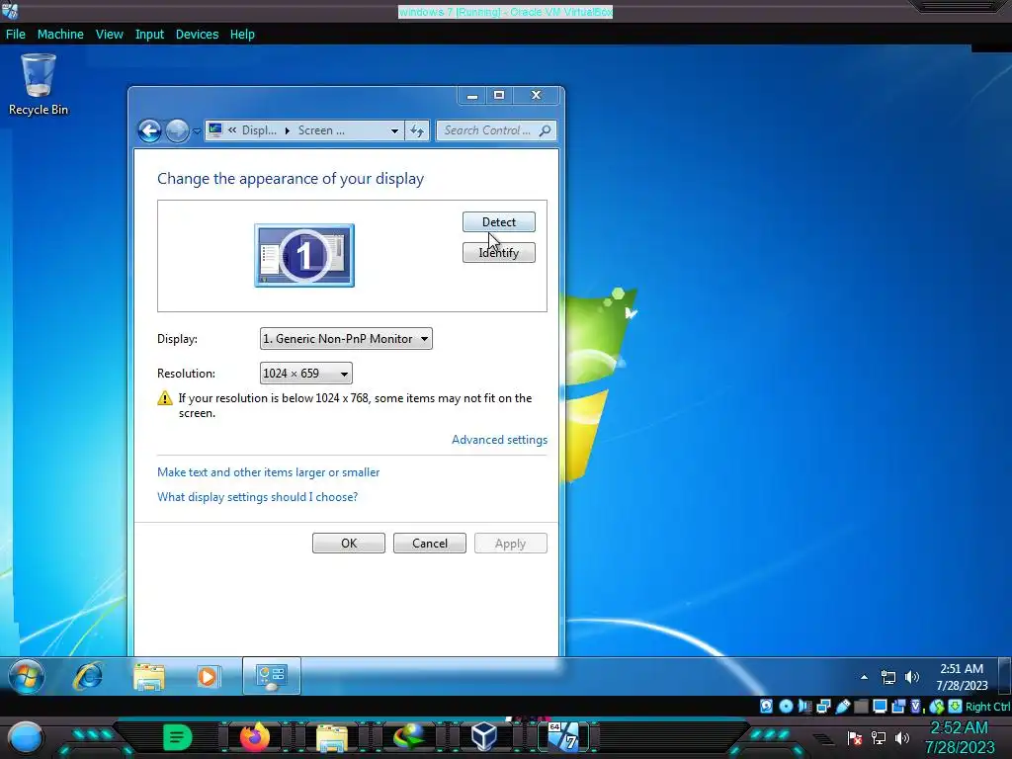
Task: Click the VirtualBox keyboard capture arrow icon
Action: [x=956, y=706]
